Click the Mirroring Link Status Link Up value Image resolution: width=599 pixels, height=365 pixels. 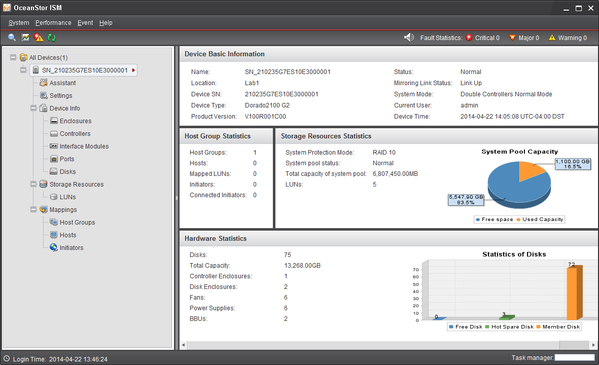click(x=471, y=83)
